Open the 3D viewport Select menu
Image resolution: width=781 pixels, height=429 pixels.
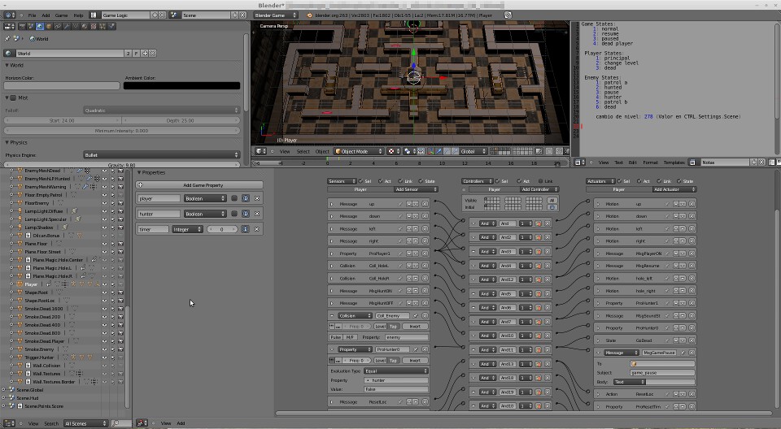pos(303,151)
